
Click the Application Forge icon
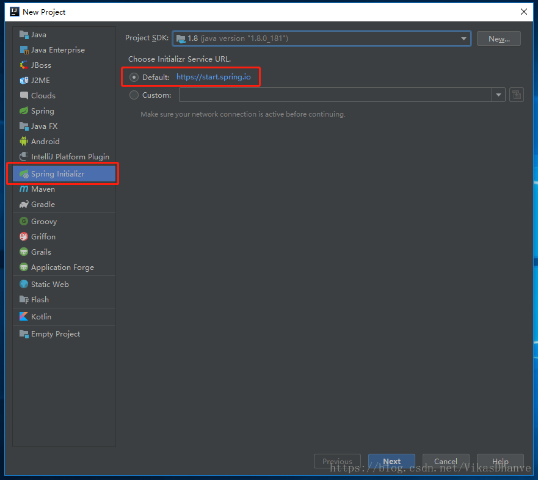pos(24,267)
